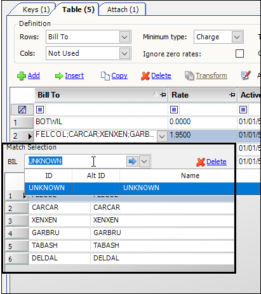Pin the Rate column
The height and width of the screenshot is (294, 261).
tap(232, 95)
